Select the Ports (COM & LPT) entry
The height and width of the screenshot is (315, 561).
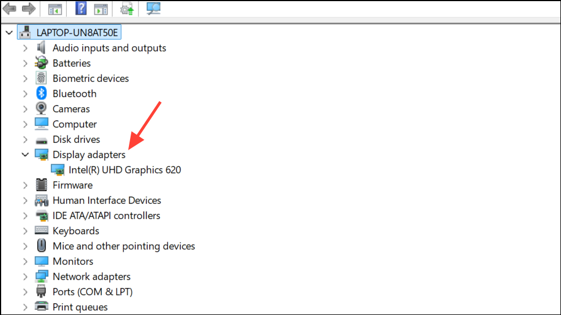pyautogui.click(x=93, y=292)
